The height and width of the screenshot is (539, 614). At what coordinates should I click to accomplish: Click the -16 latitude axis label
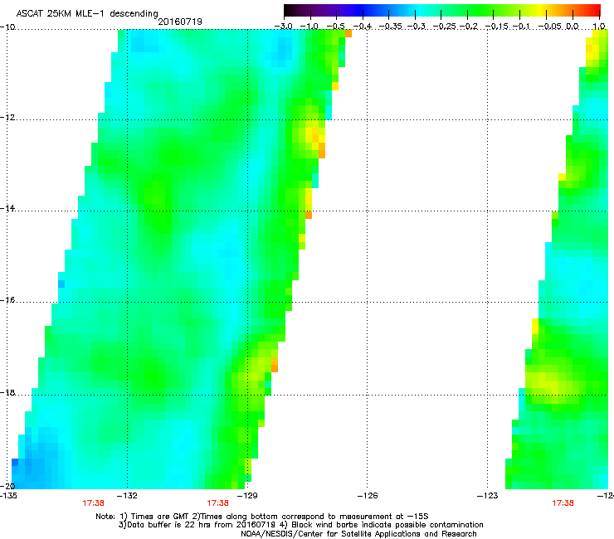coord(7,300)
